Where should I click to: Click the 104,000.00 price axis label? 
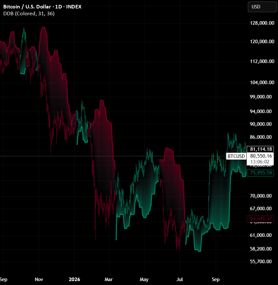pyautogui.click(x=262, y=83)
